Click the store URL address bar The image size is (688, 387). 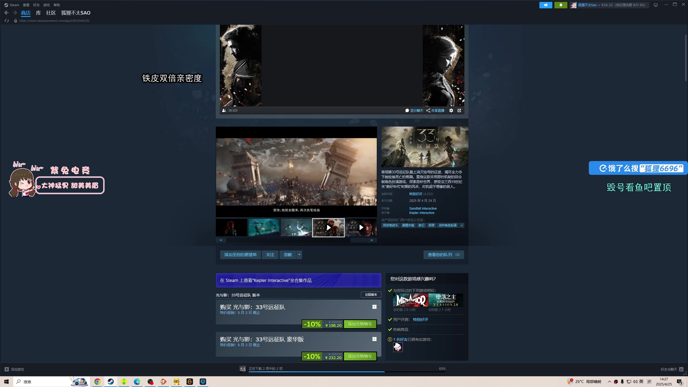click(x=54, y=21)
